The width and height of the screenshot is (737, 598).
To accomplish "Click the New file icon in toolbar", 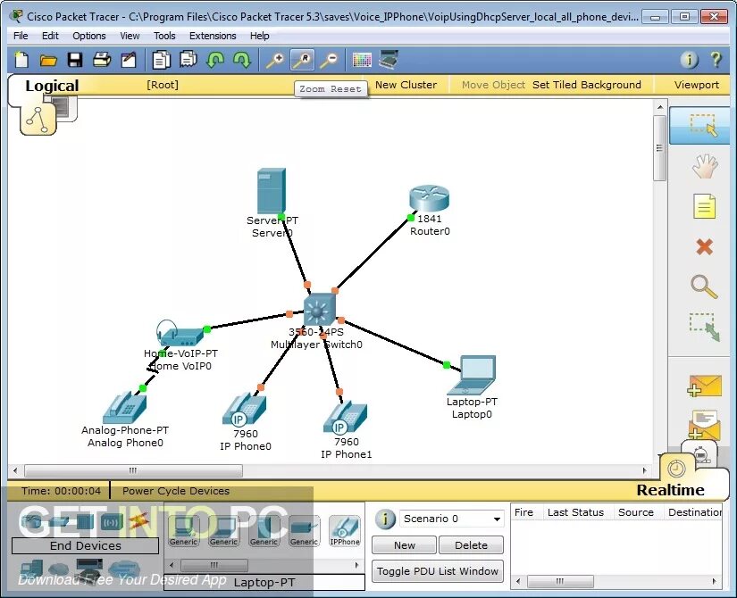I will pyautogui.click(x=21, y=60).
